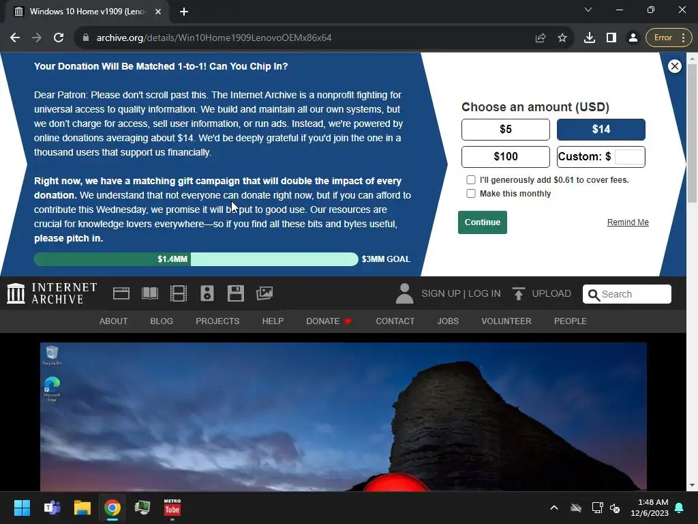698x524 pixels.
Task: Bookmark this page with the star icon
Action: [562, 38]
